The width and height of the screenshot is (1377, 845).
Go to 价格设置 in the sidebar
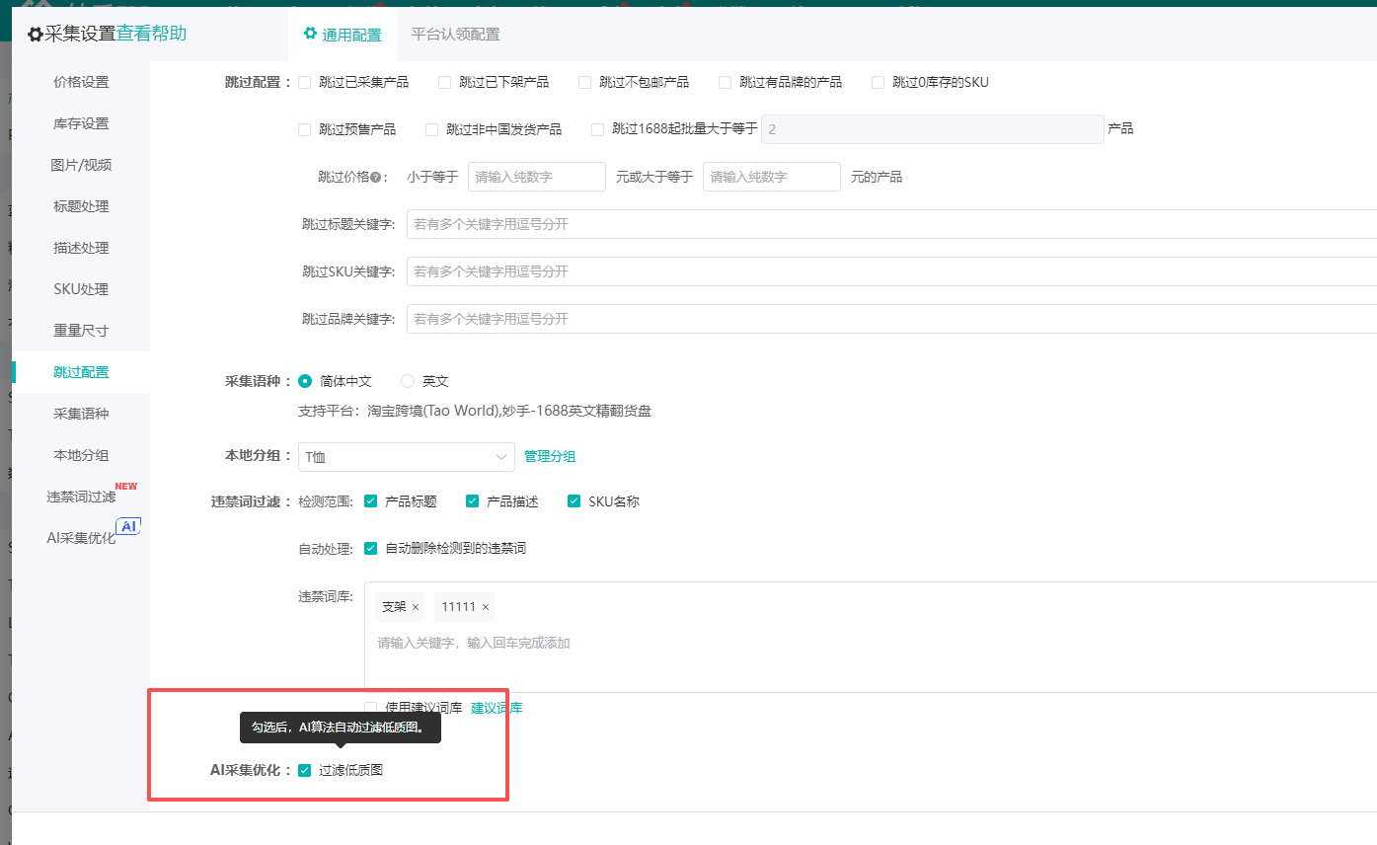(81, 82)
